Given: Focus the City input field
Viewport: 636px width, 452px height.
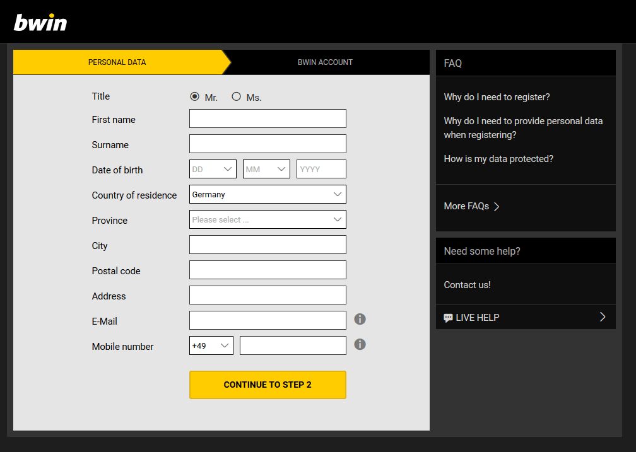Looking at the screenshot, I should (268, 245).
